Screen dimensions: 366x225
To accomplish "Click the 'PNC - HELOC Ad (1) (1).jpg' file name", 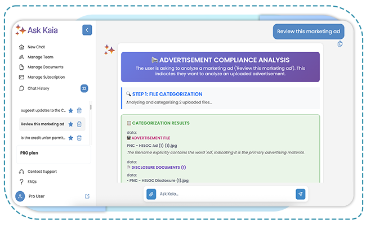I will point(151,146).
